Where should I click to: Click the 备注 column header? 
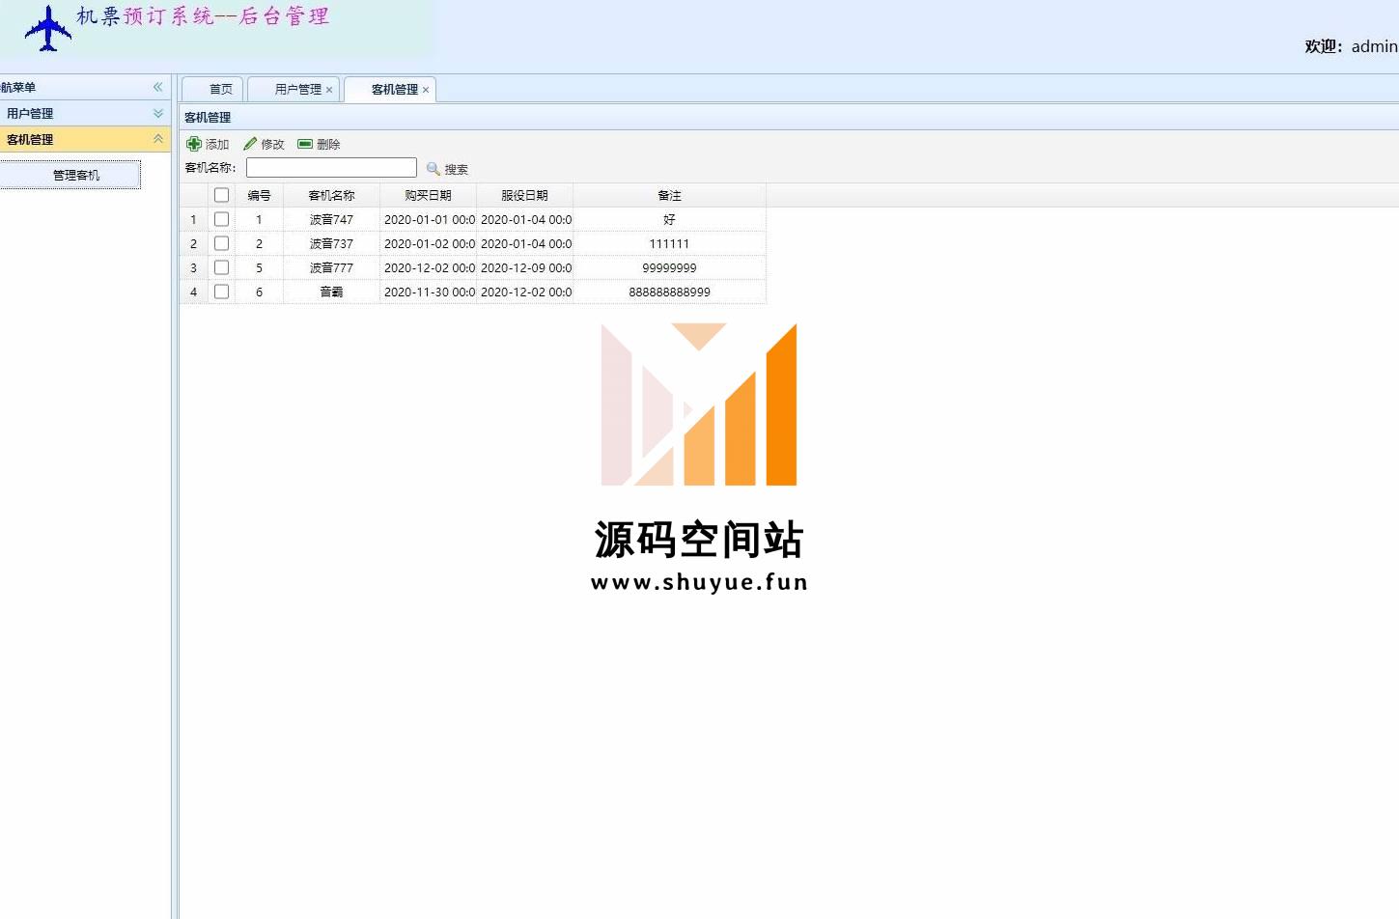[669, 195]
